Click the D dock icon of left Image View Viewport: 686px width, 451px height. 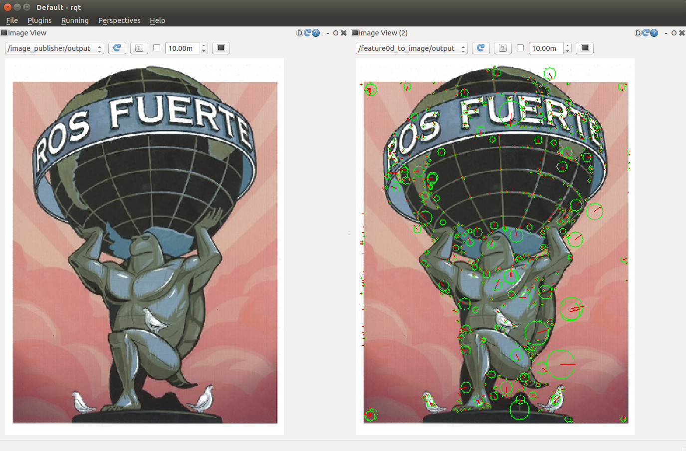coord(300,33)
